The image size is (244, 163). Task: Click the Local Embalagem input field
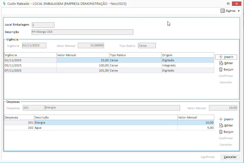coord(43,25)
